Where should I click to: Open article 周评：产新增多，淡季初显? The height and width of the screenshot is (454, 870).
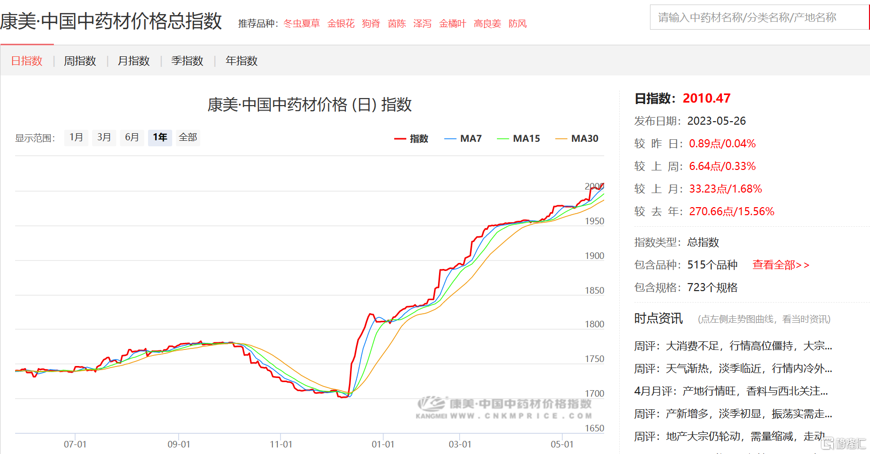coord(733,414)
